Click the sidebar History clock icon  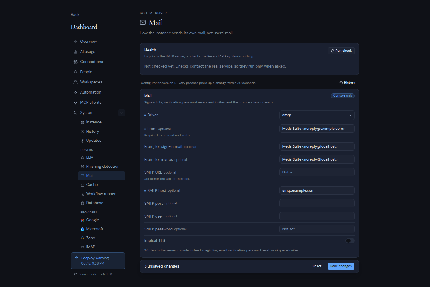click(x=82, y=132)
